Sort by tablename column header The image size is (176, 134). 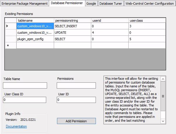(x=35, y=21)
